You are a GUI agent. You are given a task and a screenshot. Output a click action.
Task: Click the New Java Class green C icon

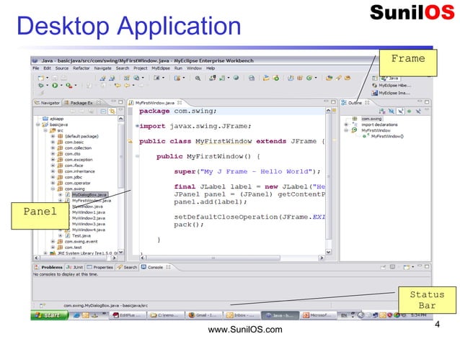point(309,78)
